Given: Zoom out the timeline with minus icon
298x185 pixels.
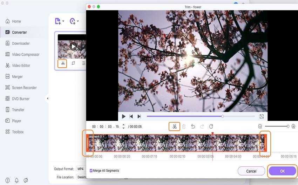Looking at the screenshot, I should coord(260,126).
